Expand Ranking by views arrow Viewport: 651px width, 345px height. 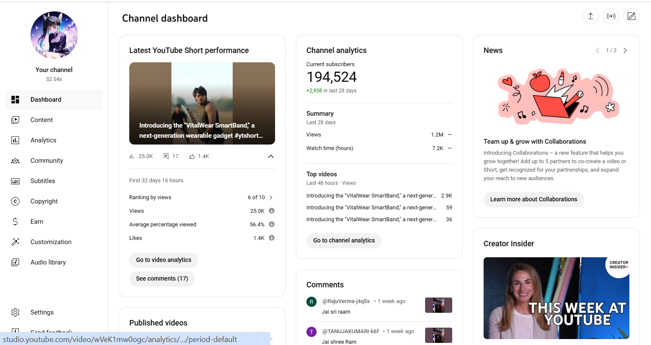pyautogui.click(x=271, y=198)
